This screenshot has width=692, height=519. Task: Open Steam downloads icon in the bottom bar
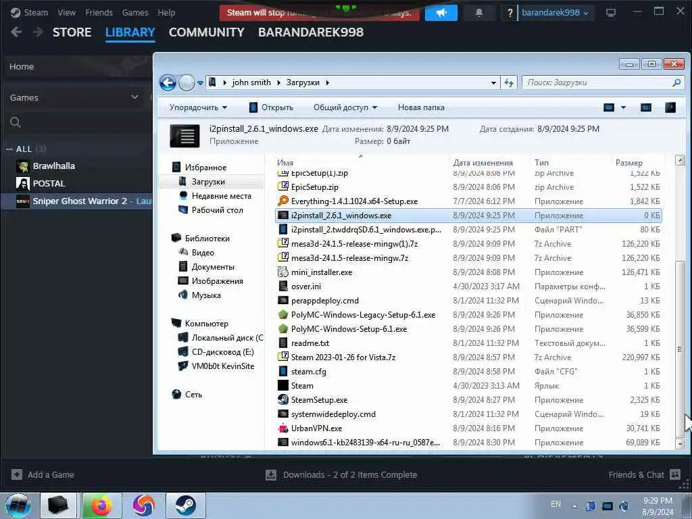[271, 475]
